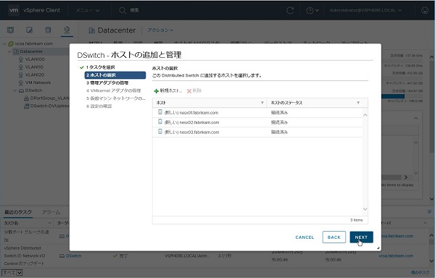The image size is (435, 278).
Task: Click the host list scroll up arrow
Action: pyautogui.click(x=365, y=115)
